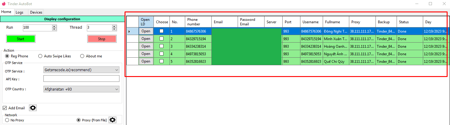This screenshot has height=125, width=450.
Task: Click the Thread value spinner arrows
Action: [x=114, y=27]
